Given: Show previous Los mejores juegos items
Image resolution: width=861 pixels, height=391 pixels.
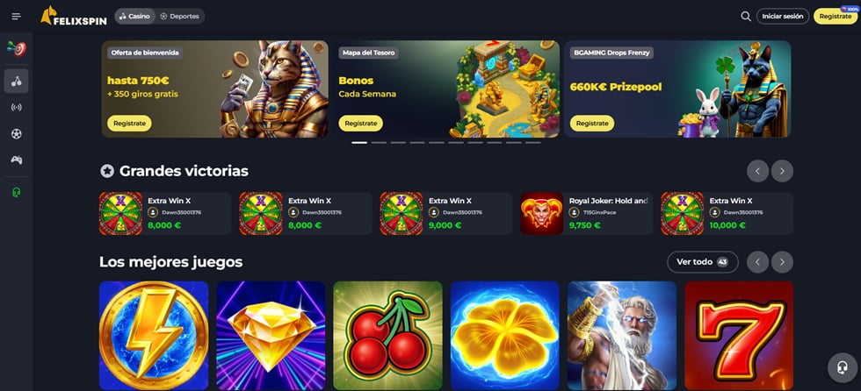Looking at the screenshot, I should pos(757,262).
